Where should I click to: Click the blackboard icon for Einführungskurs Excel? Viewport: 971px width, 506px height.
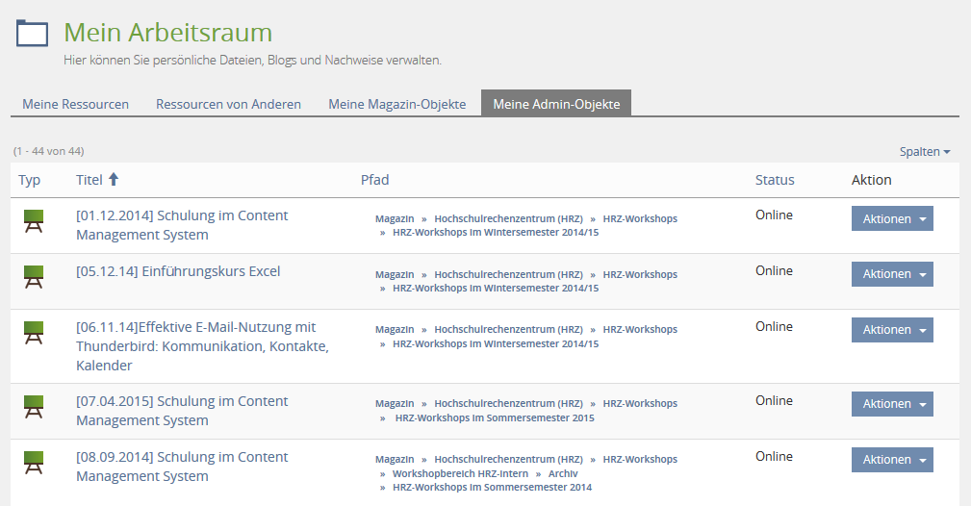[x=34, y=276]
